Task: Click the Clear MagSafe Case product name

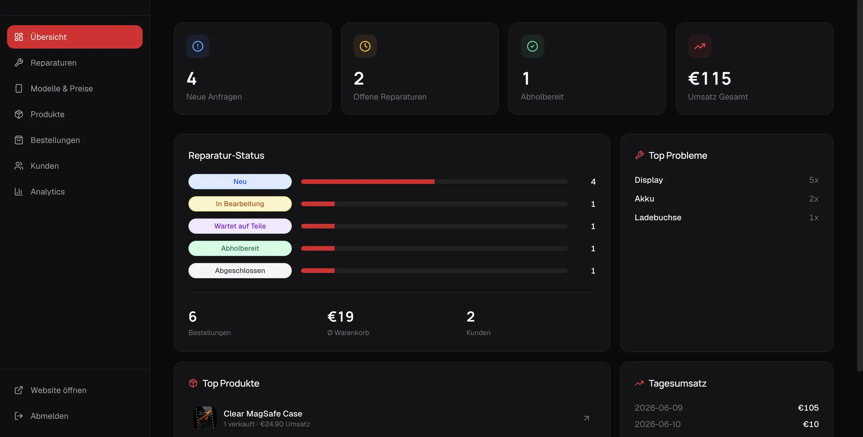Action: pyautogui.click(x=262, y=414)
